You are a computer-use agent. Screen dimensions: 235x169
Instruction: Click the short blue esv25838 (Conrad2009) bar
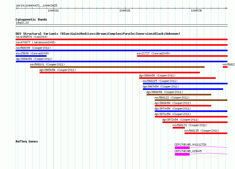[x=31, y=56]
